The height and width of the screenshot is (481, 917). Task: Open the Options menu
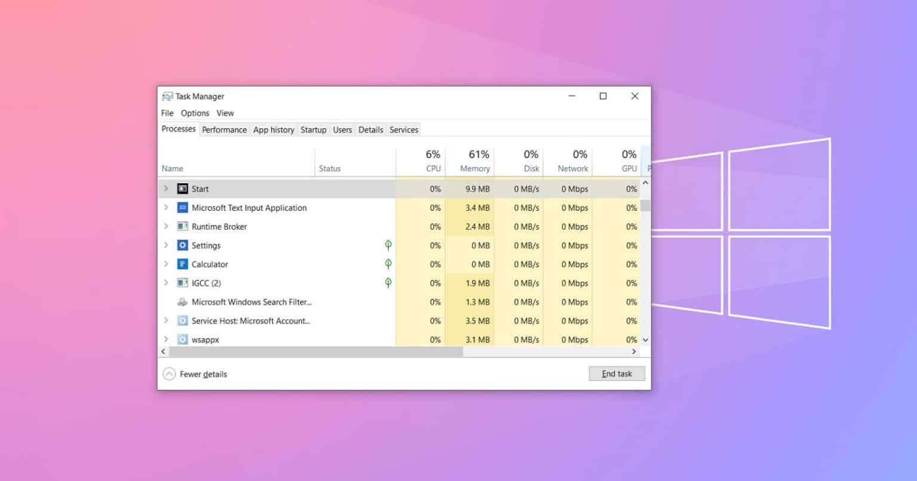coord(195,113)
